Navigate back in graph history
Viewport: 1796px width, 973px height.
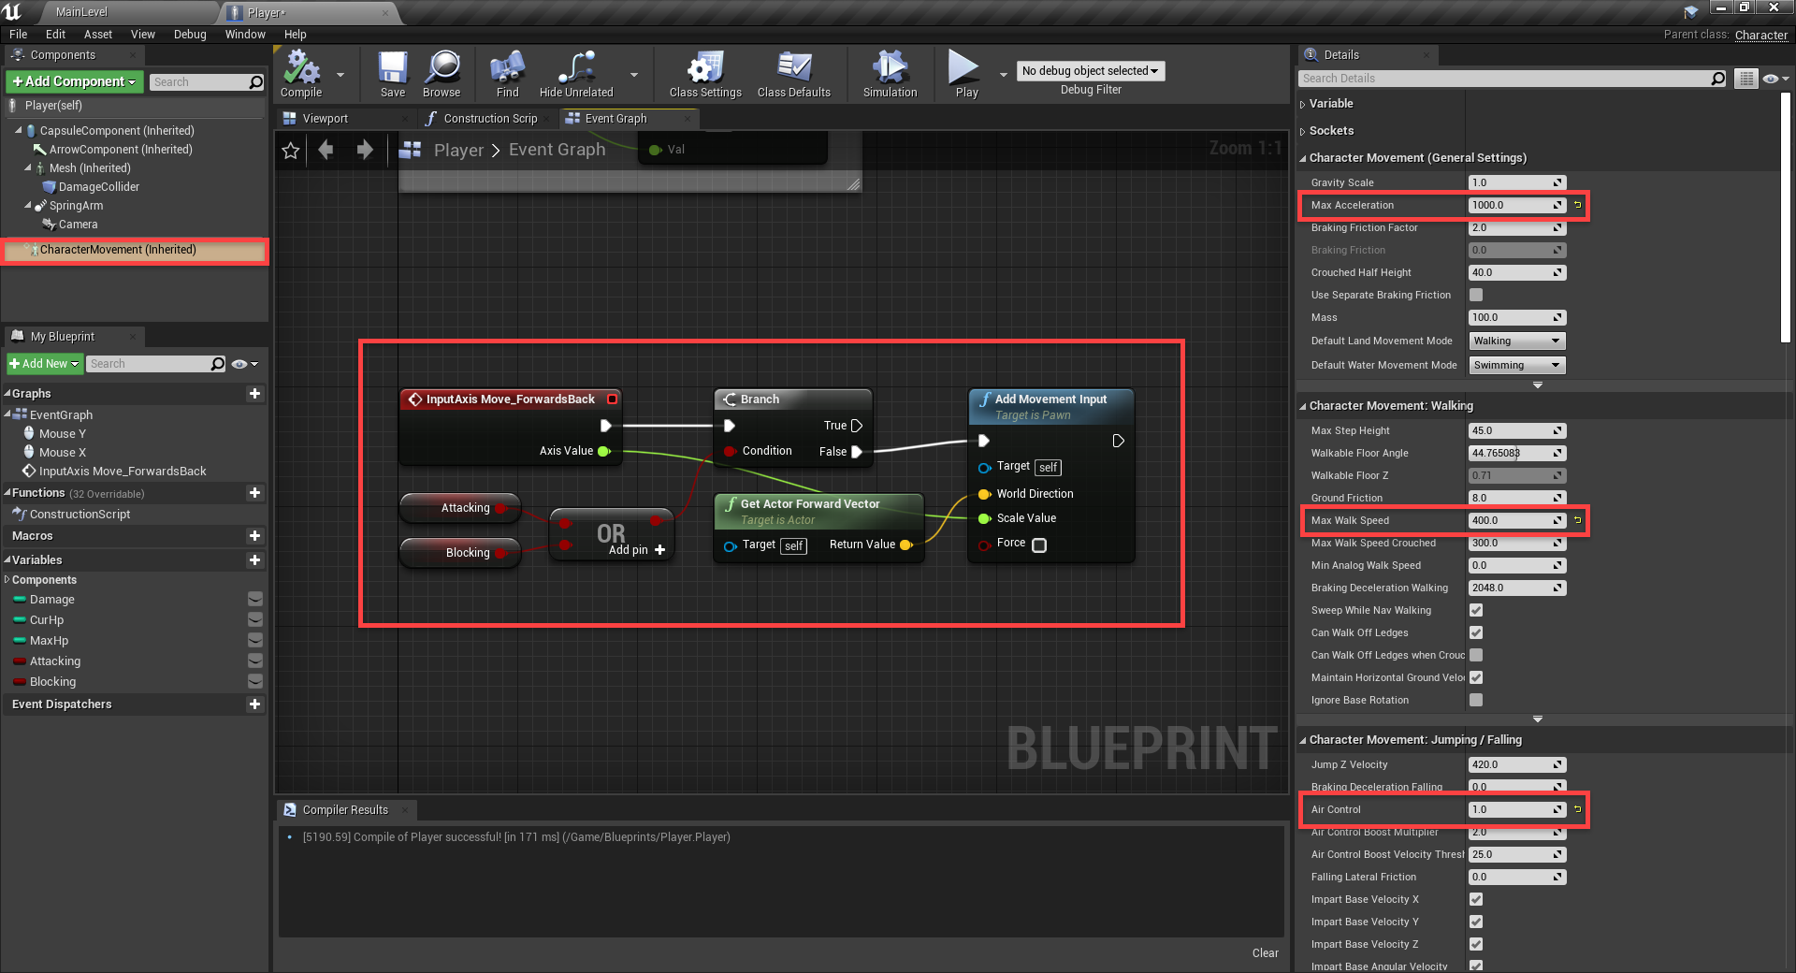click(x=326, y=150)
